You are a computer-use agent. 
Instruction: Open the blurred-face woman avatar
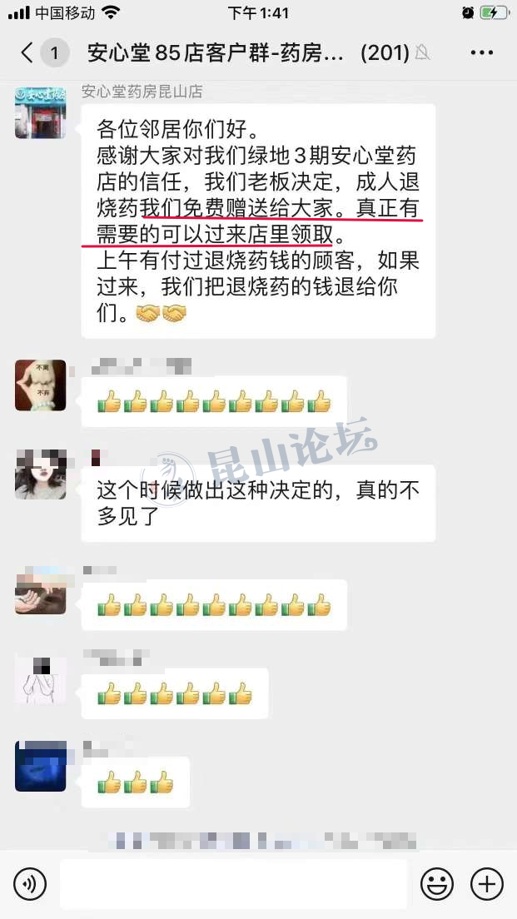click(x=41, y=474)
